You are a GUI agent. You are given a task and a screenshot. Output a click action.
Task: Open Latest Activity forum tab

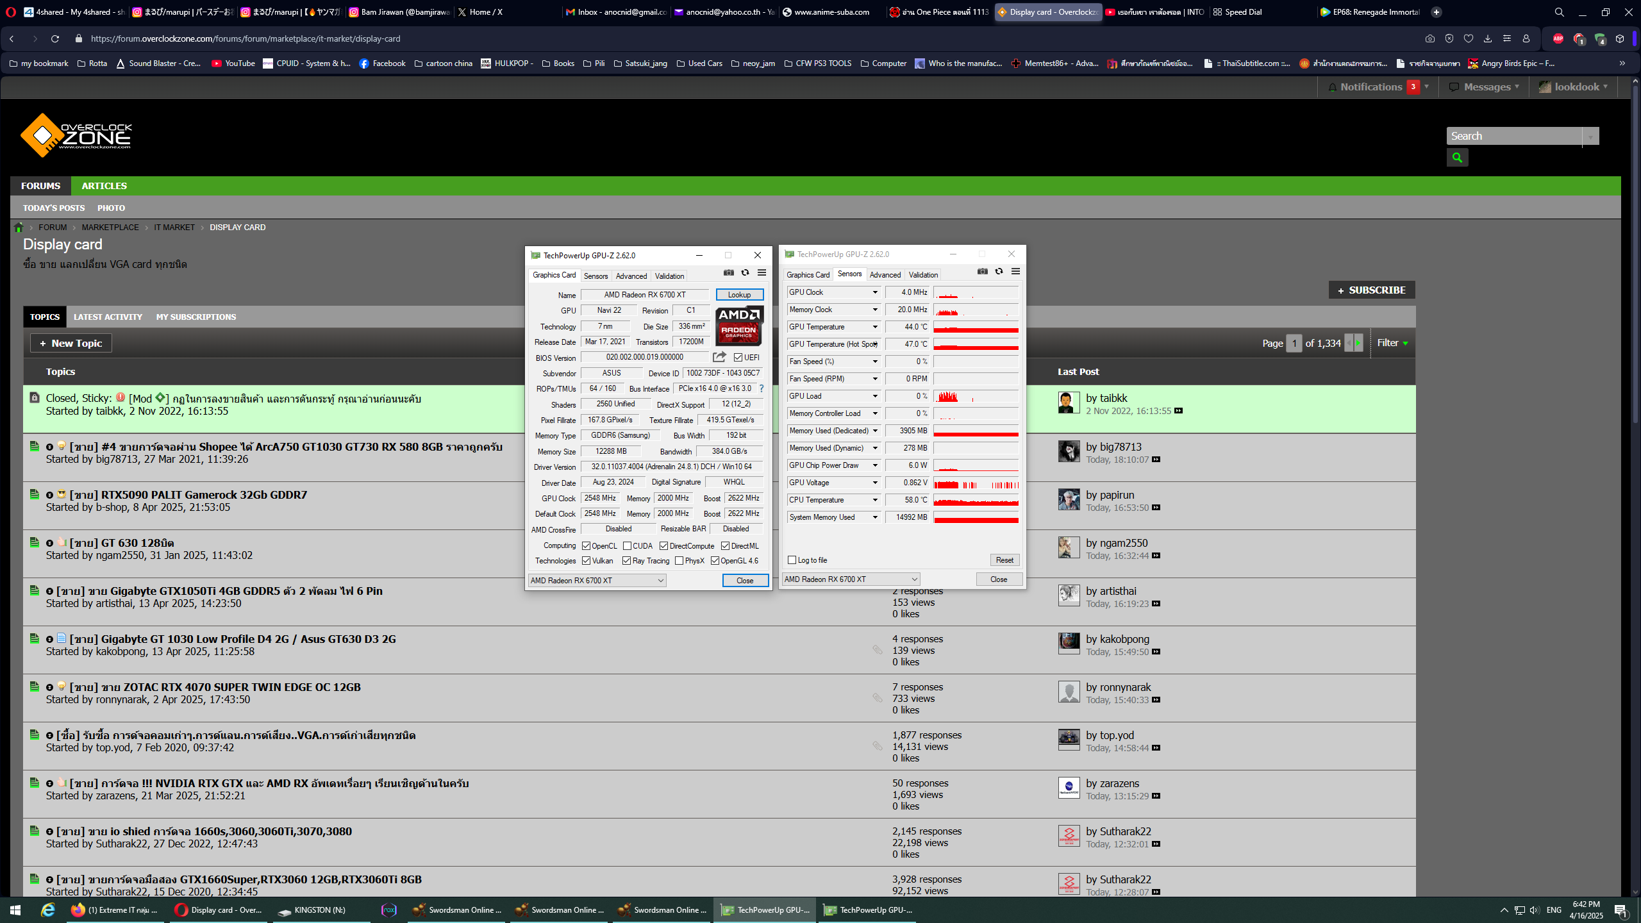(108, 317)
